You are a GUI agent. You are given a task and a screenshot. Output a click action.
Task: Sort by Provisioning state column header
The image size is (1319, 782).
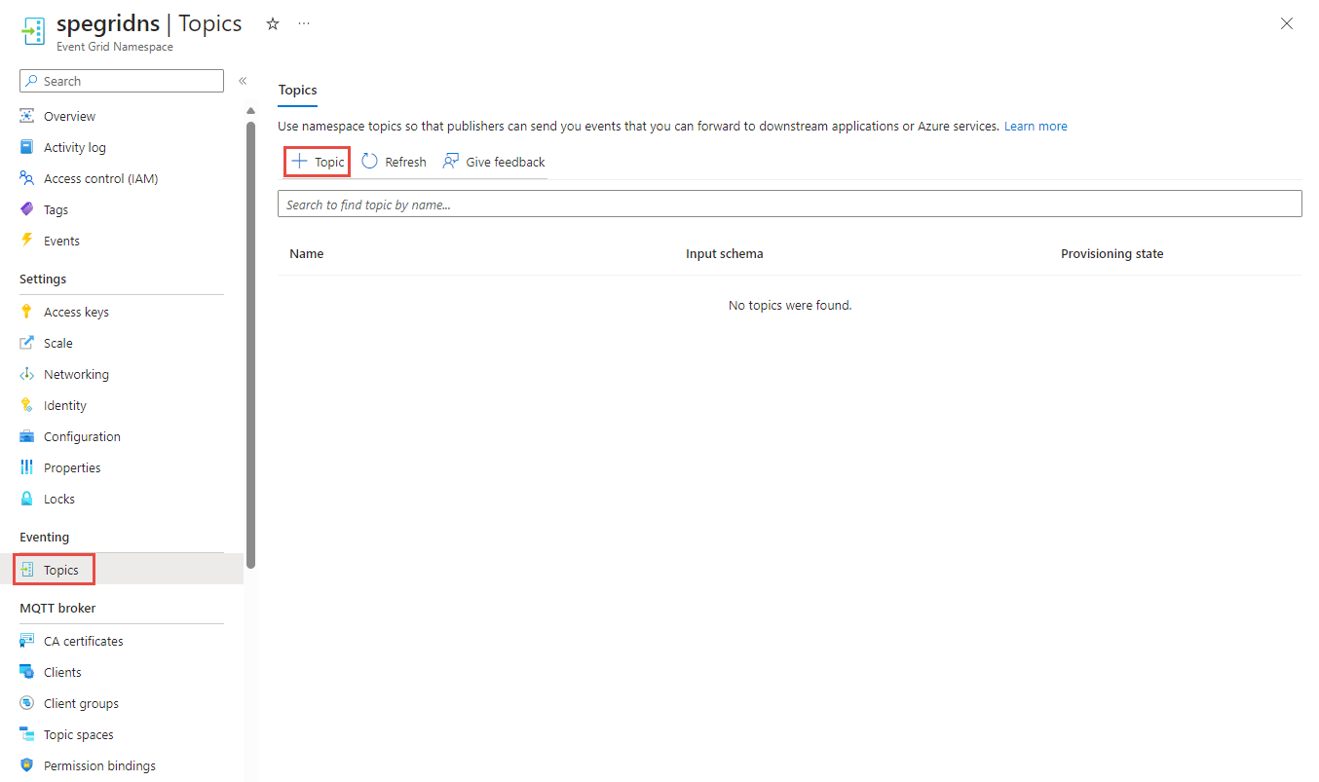[1112, 254]
